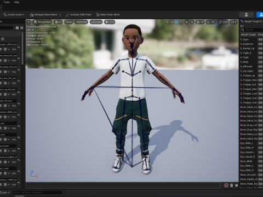
Task: Click Reimport Base Mesh button
Action: pyautogui.click(x=44, y=15)
